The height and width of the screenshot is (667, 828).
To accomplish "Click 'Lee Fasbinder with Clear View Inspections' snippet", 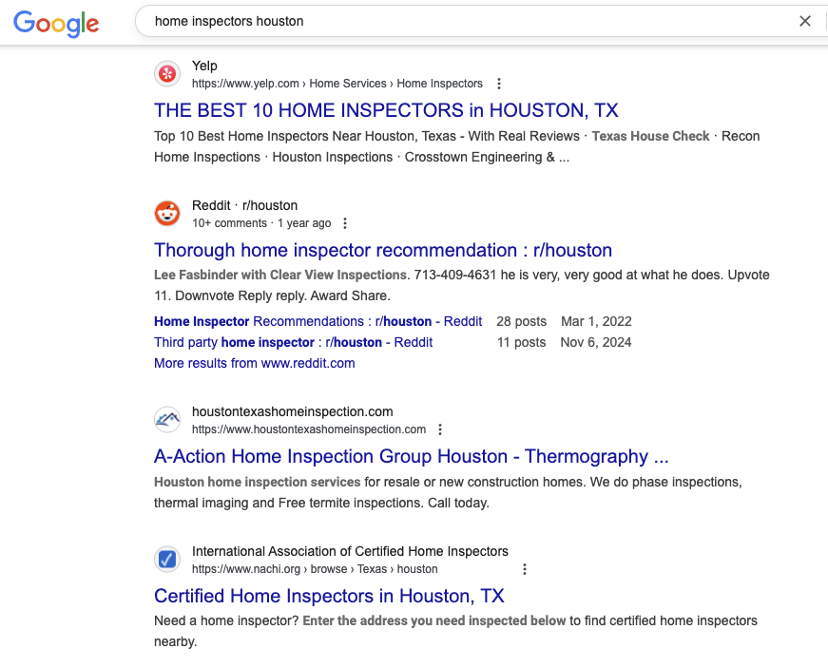I will click(280, 275).
